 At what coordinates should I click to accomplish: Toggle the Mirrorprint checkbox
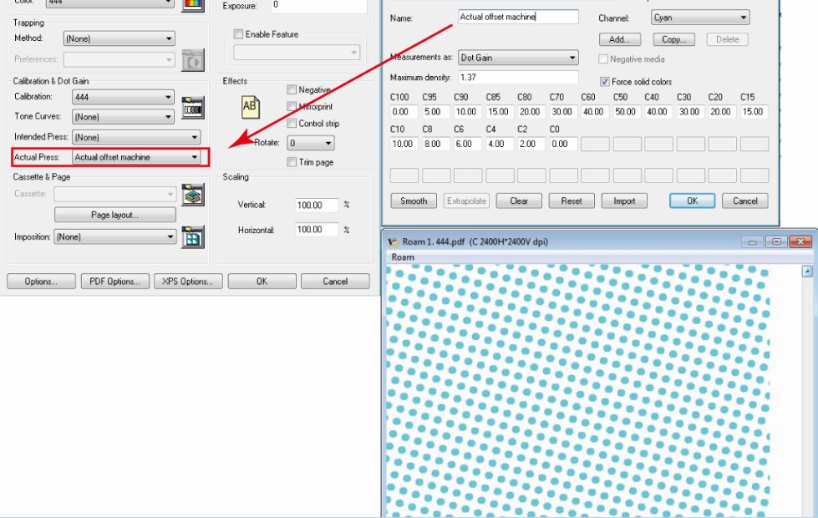pyautogui.click(x=292, y=106)
